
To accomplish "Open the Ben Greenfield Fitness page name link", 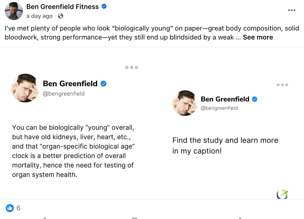I will coord(62,7).
